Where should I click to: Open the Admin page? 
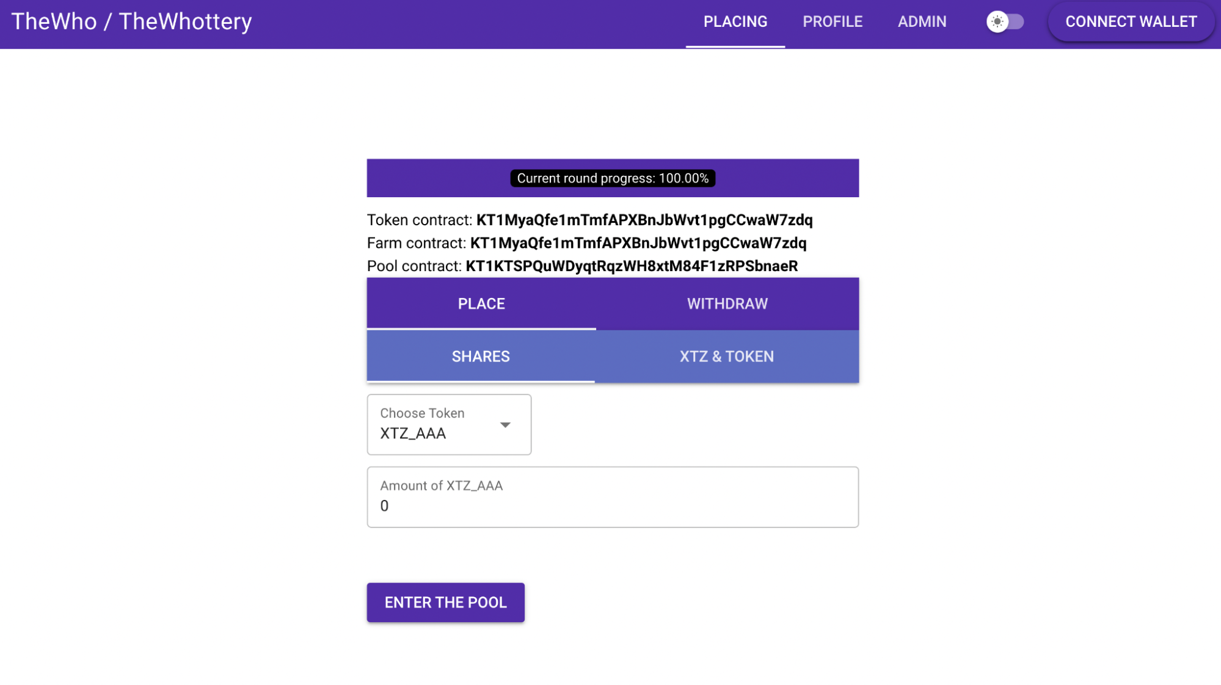click(x=922, y=22)
